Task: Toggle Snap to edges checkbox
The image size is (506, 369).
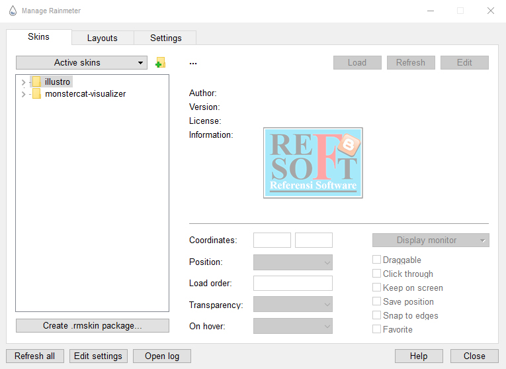Action: click(x=376, y=315)
